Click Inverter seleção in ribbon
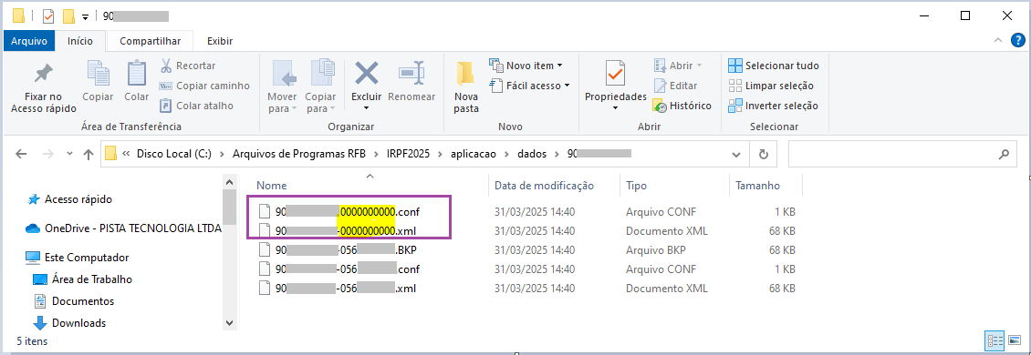 point(774,106)
